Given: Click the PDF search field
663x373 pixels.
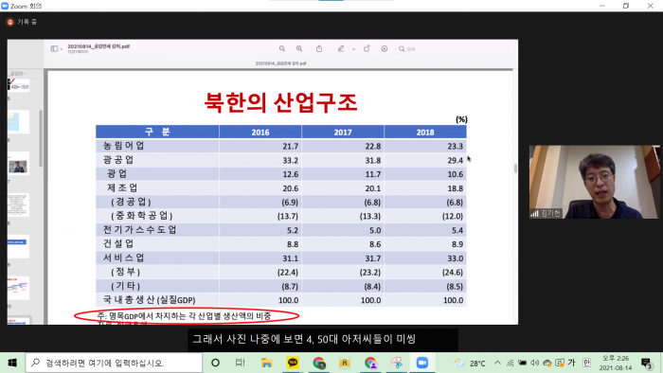Looking at the screenshot, I should 455,49.
